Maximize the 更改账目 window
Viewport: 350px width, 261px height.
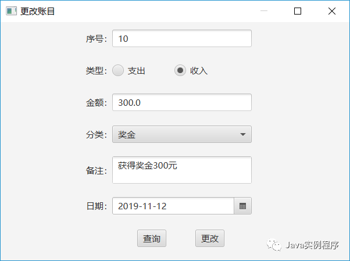tap(298, 10)
